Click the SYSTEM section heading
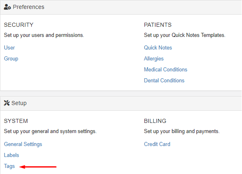The width and height of the screenshot is (242, 174). pyautogui.click(x=16, y=121)
